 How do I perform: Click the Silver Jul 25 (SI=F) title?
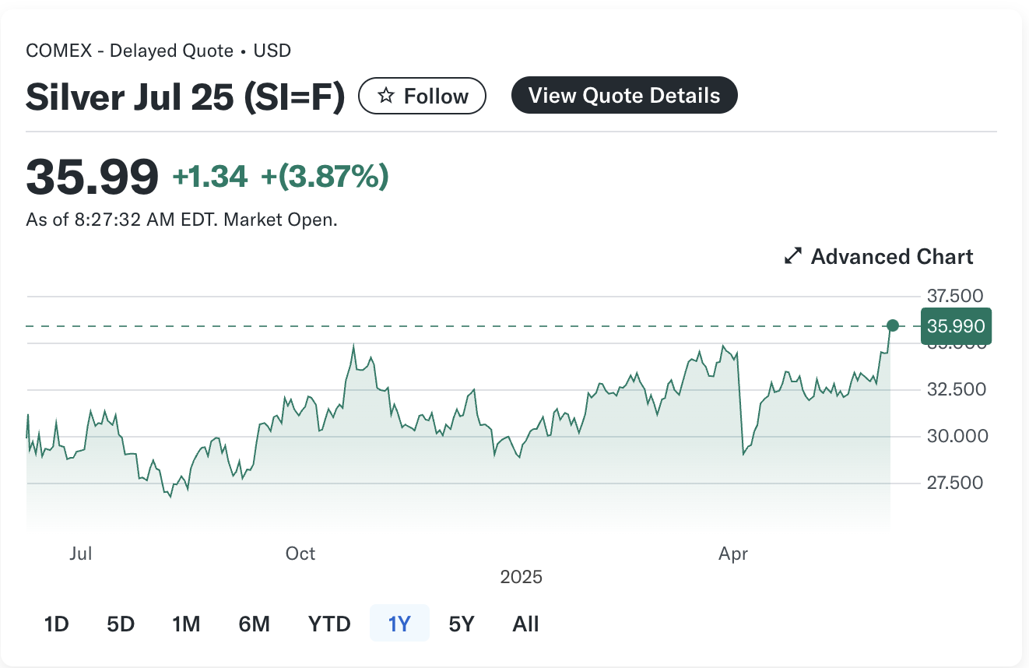pyautogui.click(x=185, y=97)
